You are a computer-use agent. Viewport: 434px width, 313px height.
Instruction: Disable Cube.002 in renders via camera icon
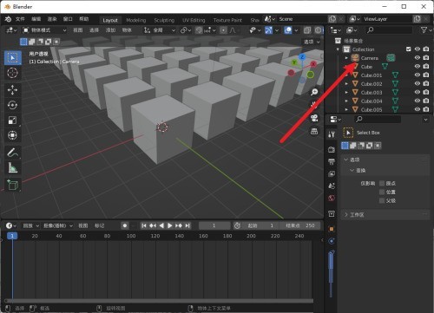[426, 83]
